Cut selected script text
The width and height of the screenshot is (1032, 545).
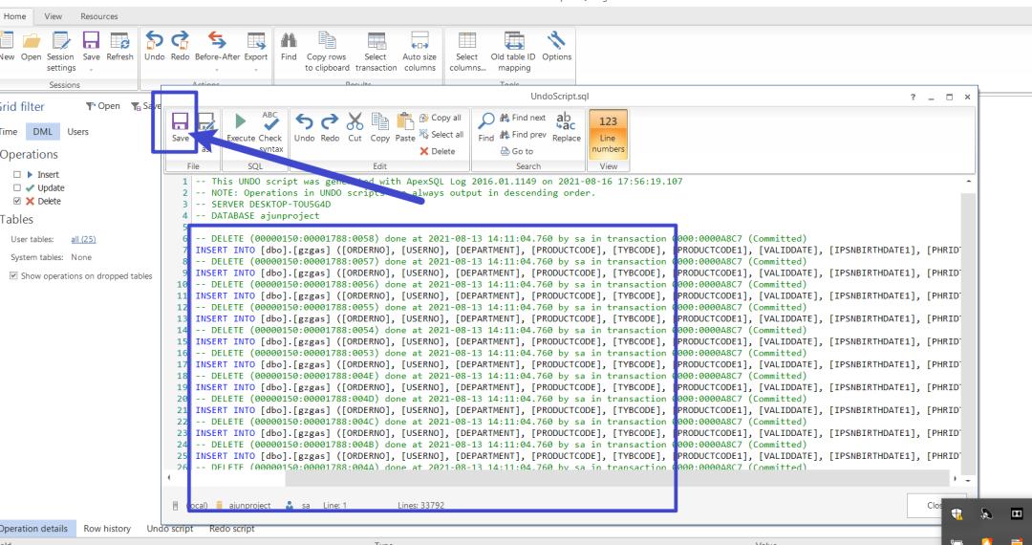click(x=355, y=128)
